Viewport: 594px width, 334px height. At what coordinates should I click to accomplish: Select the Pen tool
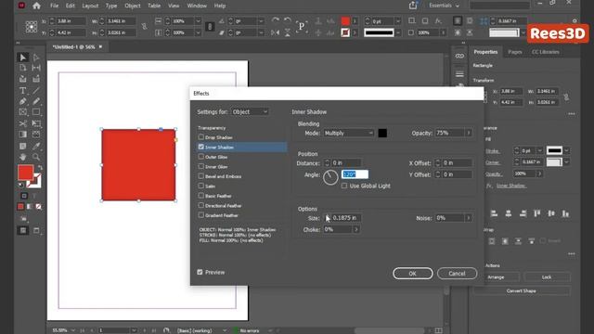[22, 101]
